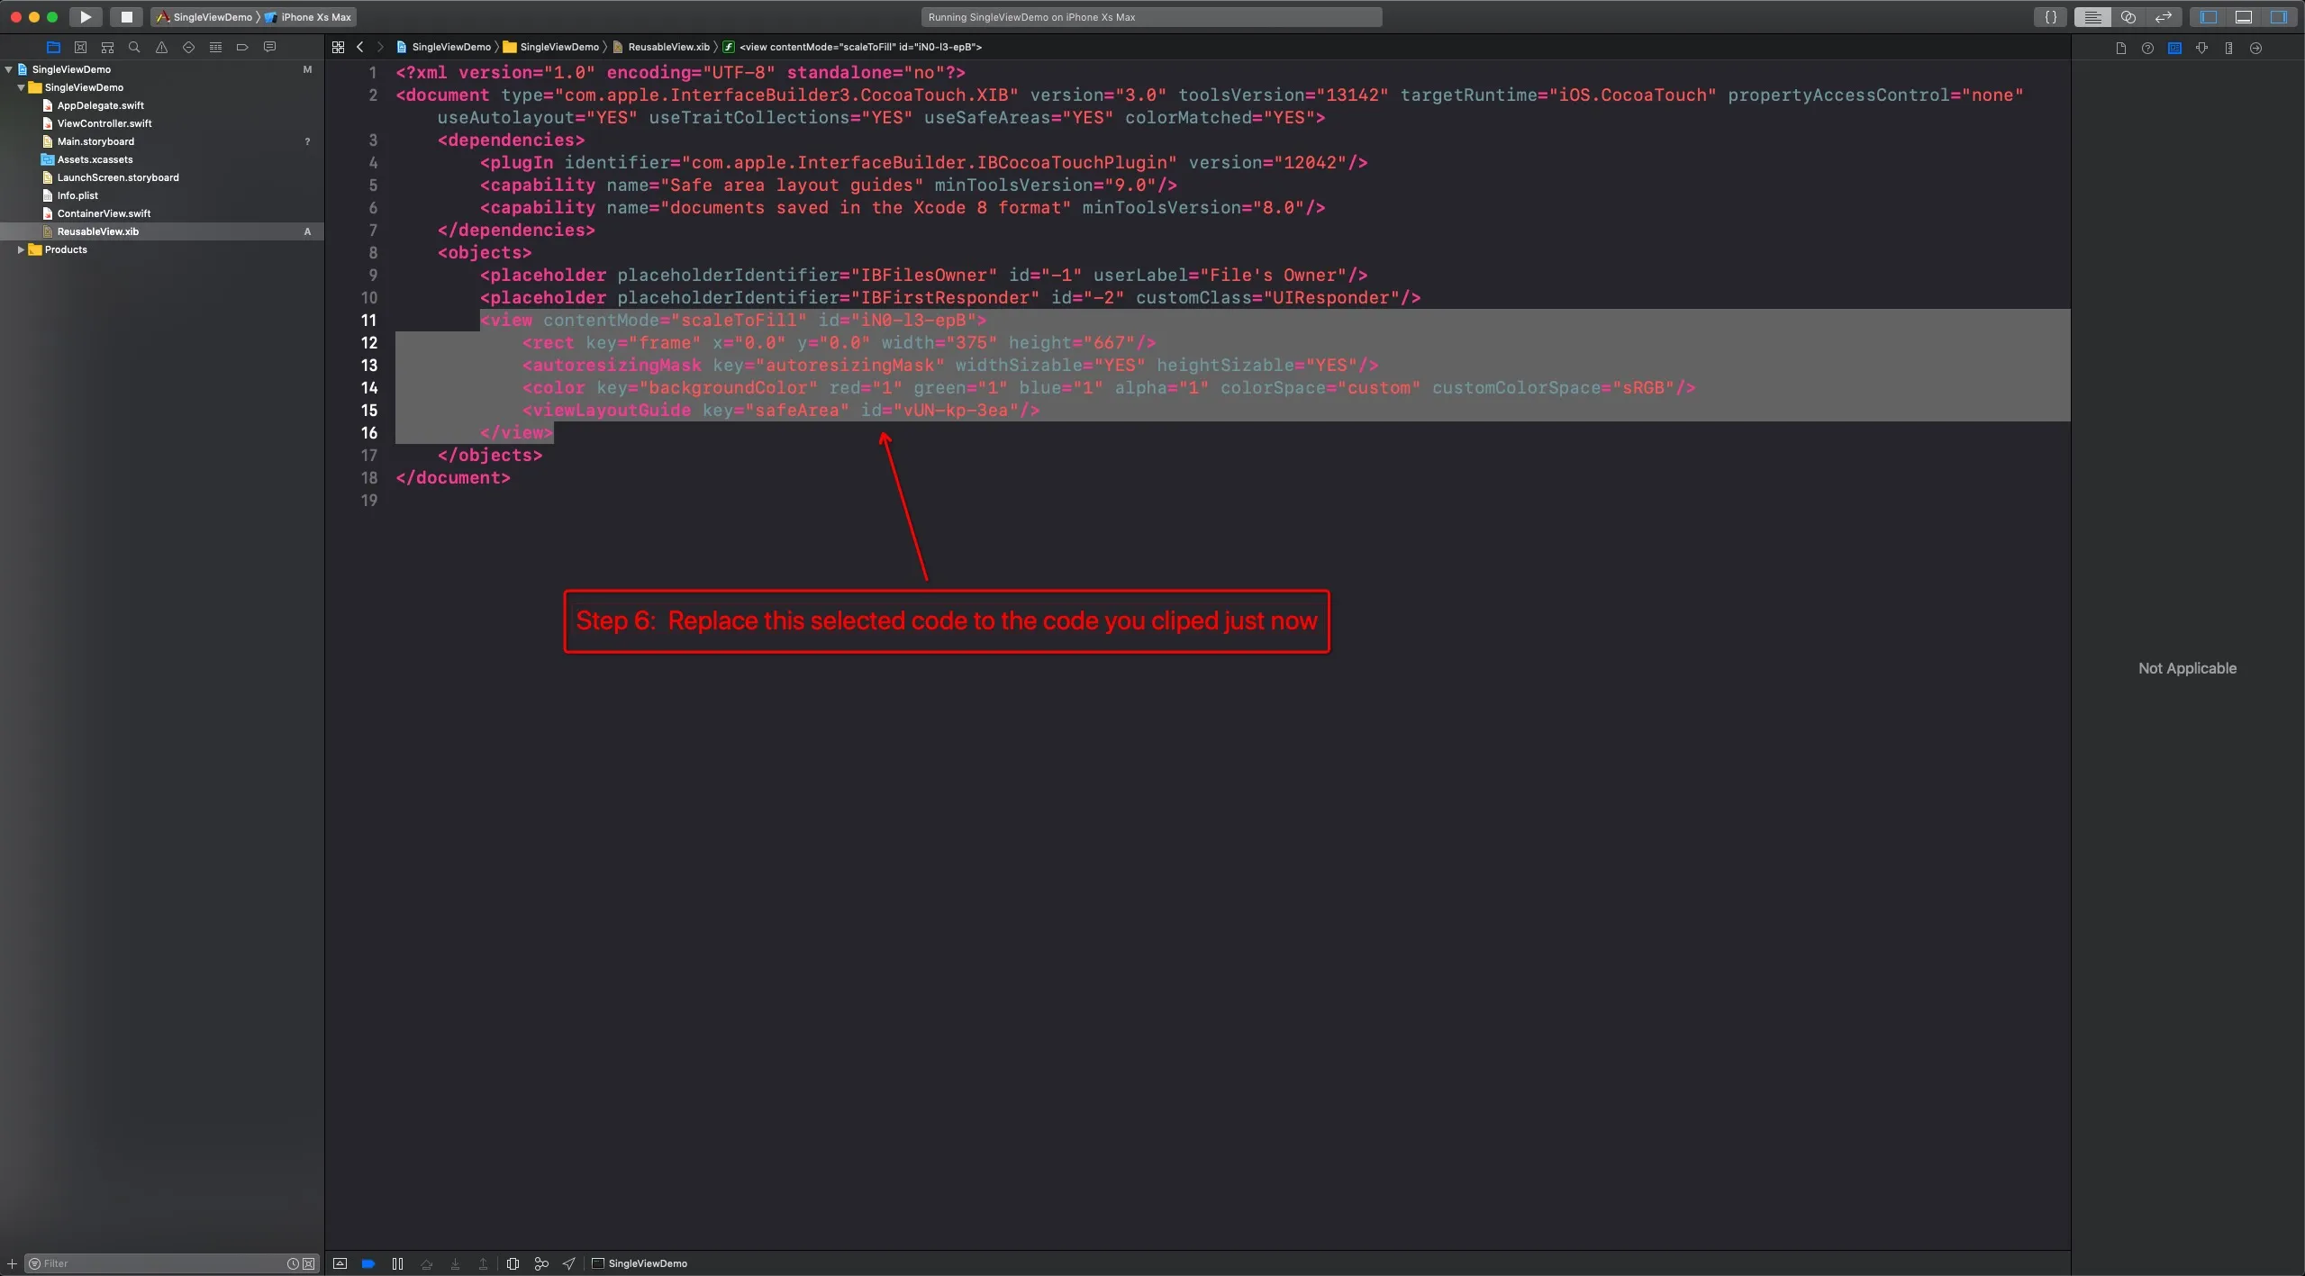Open ContainerView.swift in the navigator
This screenshot has height=1276, width=2305.
tap(104, 213)
